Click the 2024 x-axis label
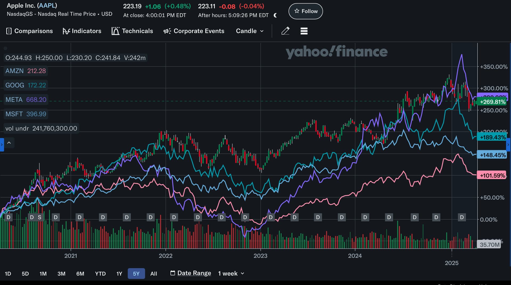 [x=355, y=256]
